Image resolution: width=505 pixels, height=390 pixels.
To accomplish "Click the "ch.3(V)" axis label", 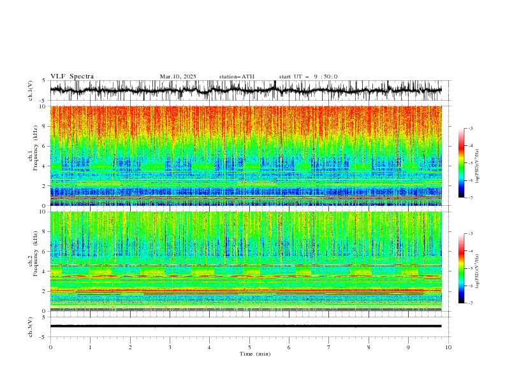I will coord(31,327).
